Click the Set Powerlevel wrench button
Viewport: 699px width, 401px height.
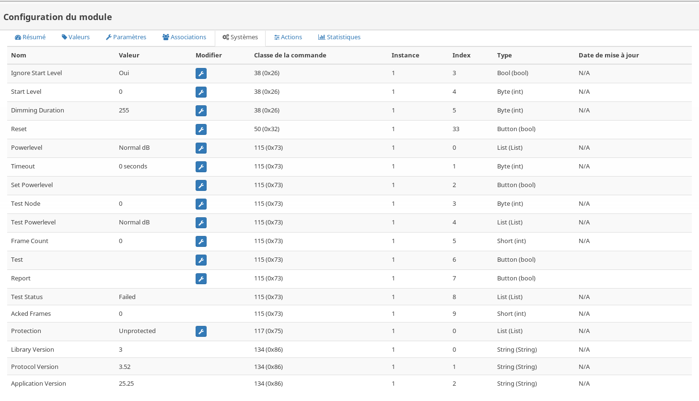pyautogui.click(x=201, y=185)
